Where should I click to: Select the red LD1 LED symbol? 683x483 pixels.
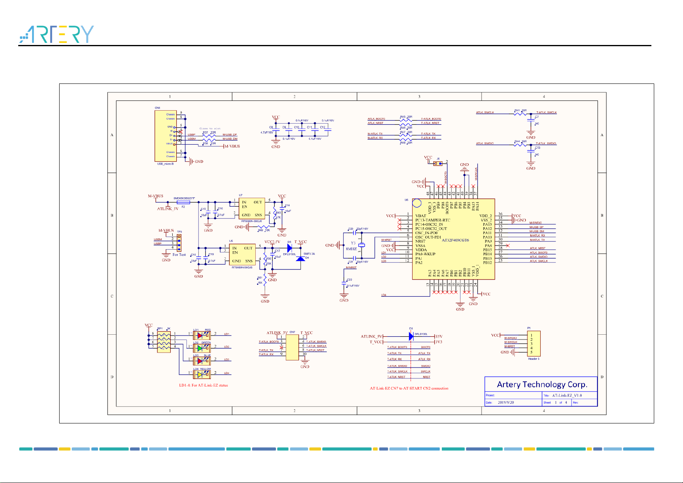201,336
